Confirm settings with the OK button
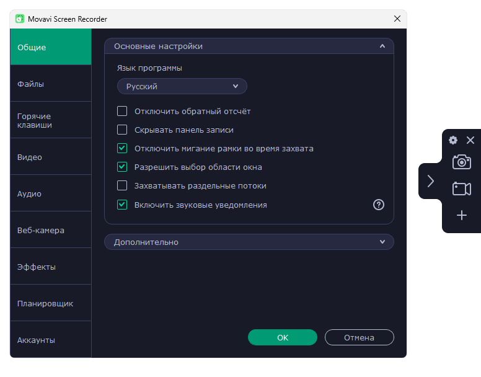This screenshot has width=481, height=377. [x=283, y=337]
